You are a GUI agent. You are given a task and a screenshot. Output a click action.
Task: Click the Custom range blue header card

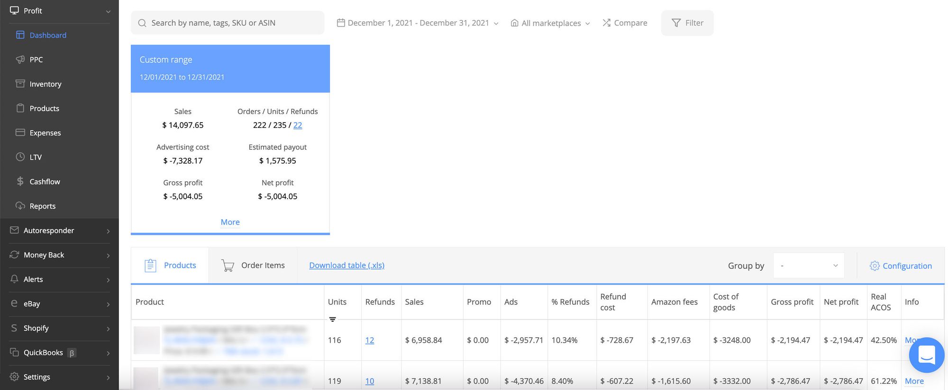click(x=230, y=69)
